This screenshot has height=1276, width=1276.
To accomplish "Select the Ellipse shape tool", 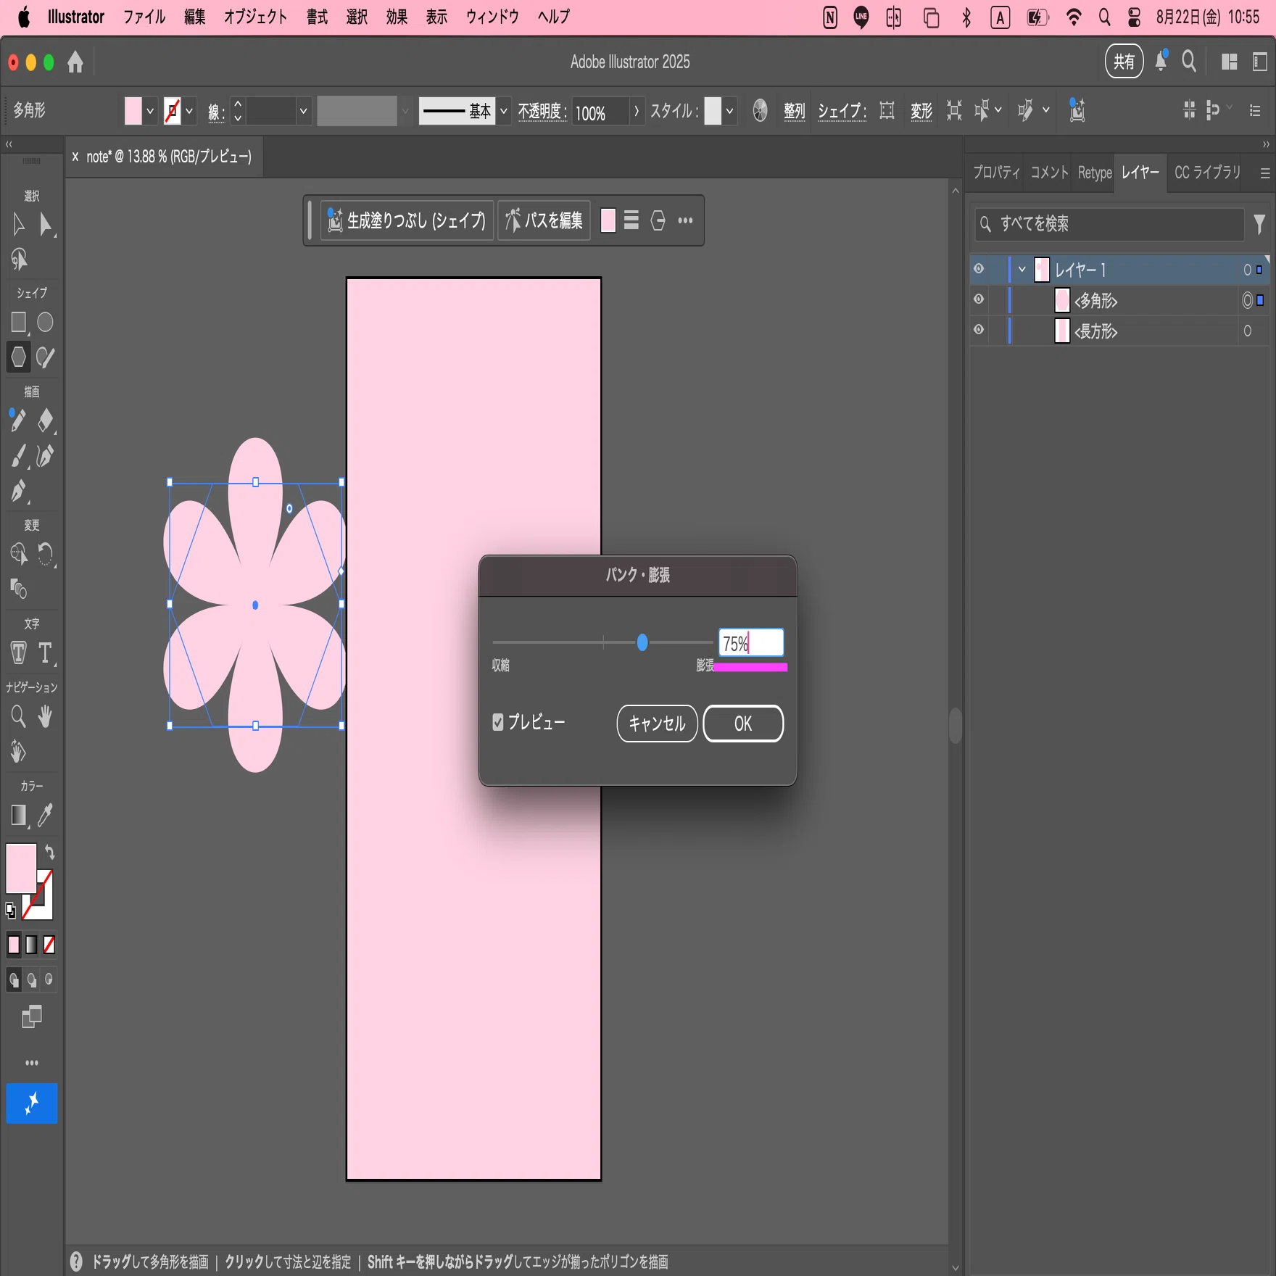I will [x=46, y=322].
